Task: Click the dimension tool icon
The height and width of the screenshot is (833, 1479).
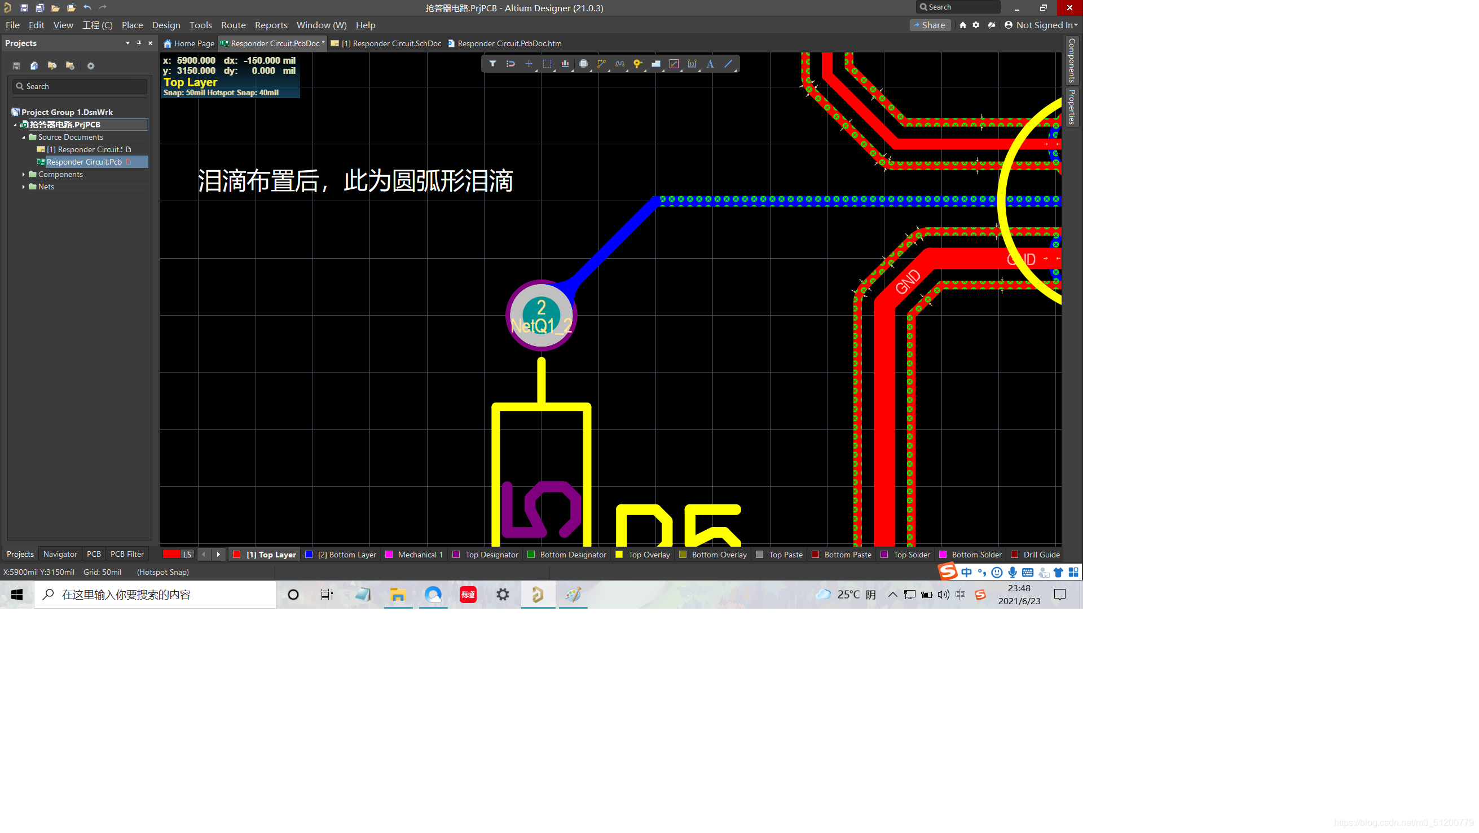Action: point(692,64)
